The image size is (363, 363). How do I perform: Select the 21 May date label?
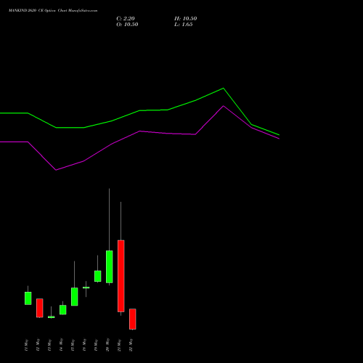click(119, 345)
